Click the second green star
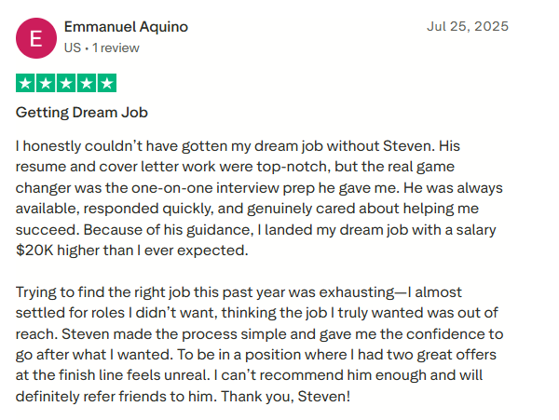Screen dimensions: 559x420 click(47, 83)
